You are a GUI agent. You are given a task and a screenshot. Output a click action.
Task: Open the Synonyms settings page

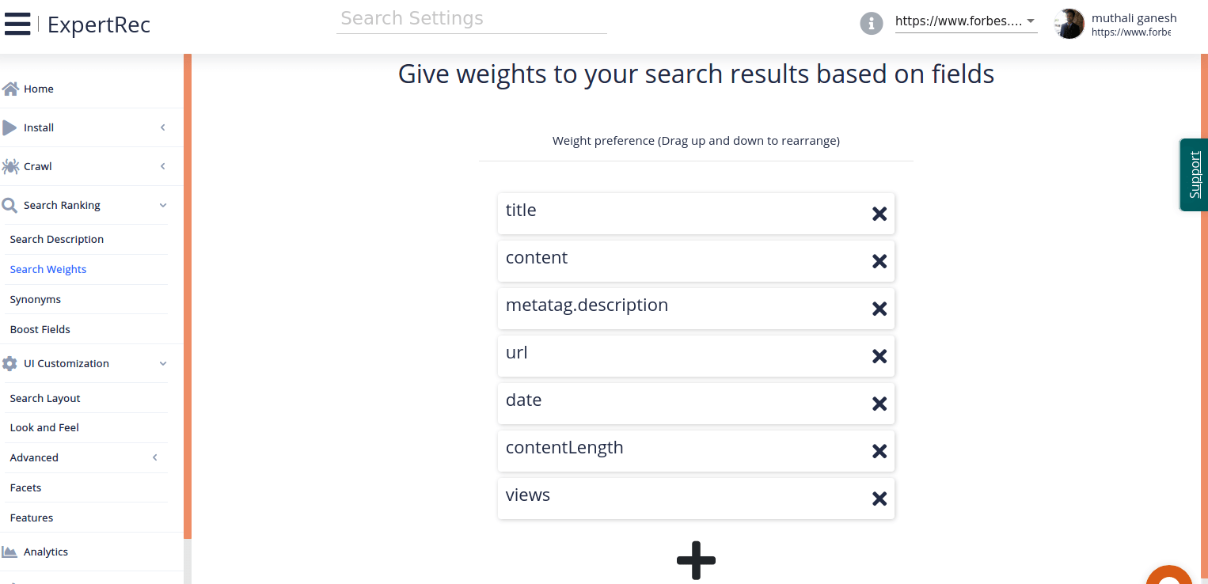click(x=36, y=299)
